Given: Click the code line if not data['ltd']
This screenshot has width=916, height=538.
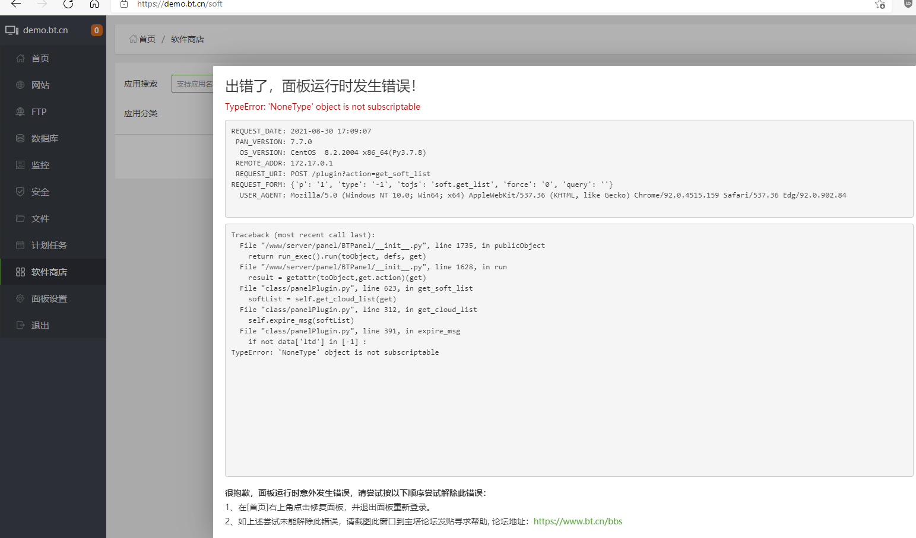Looking at the screenshot, I should click(308, 342).
